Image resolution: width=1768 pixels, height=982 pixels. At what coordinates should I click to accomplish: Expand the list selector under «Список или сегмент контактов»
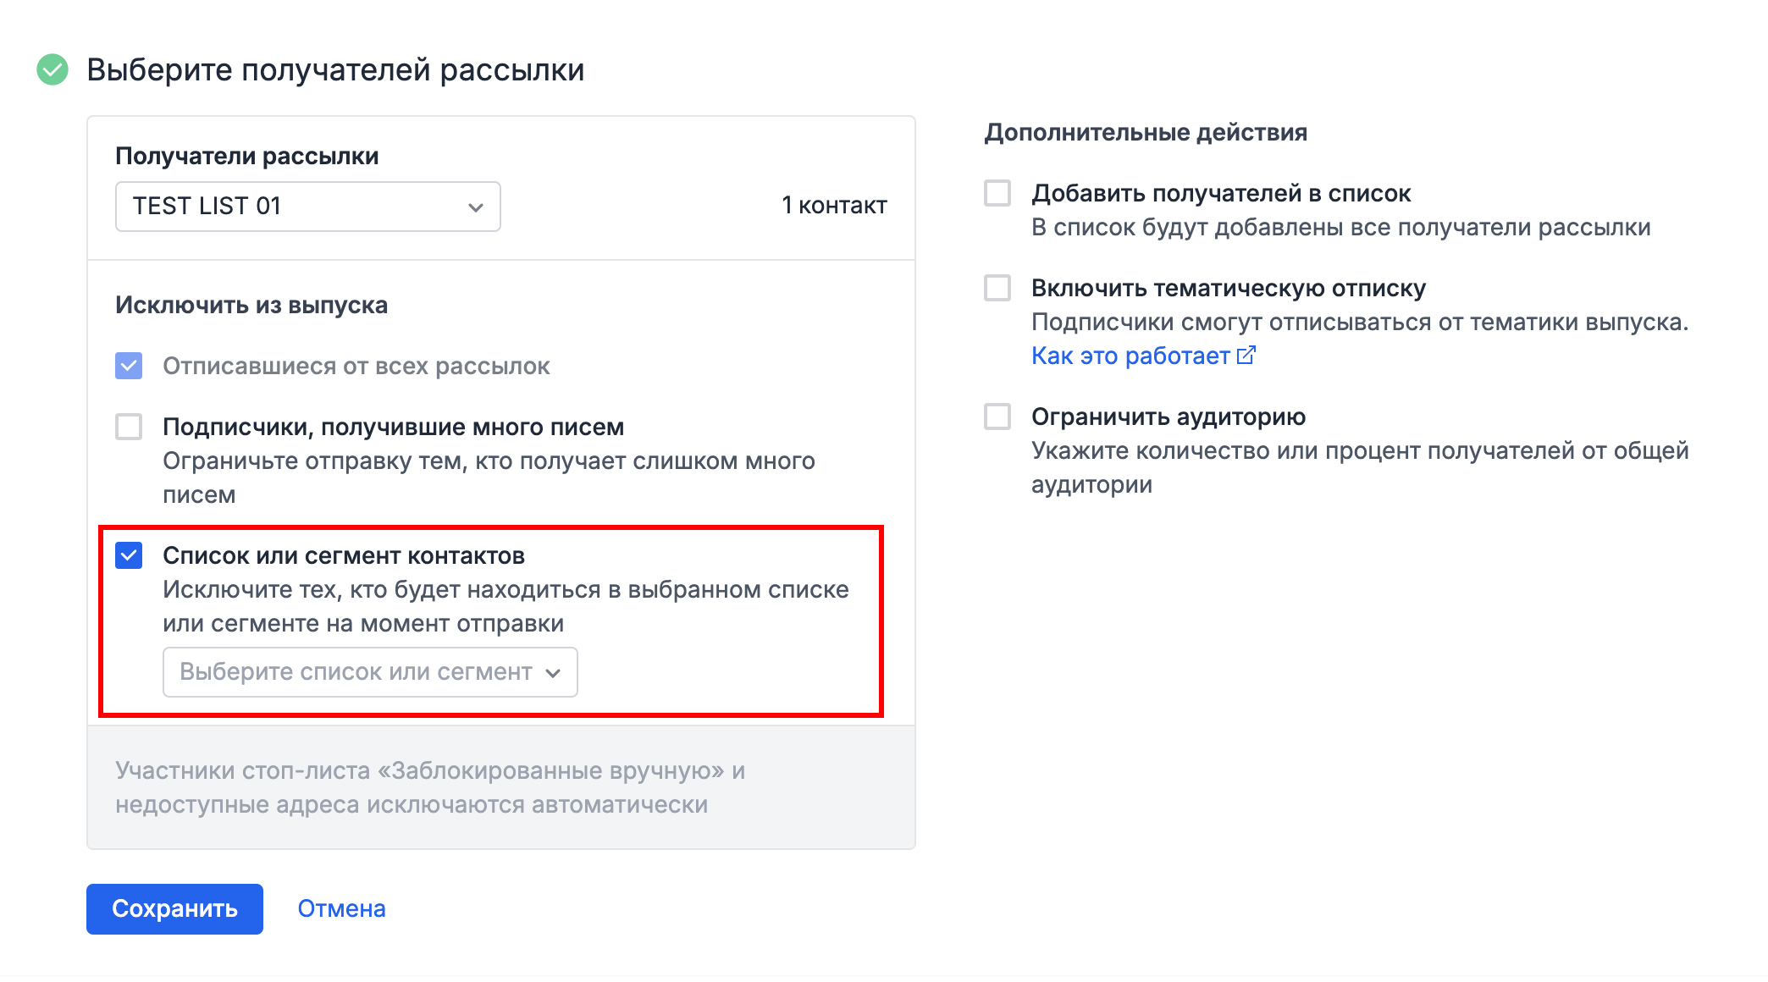[x=369, y=672]
